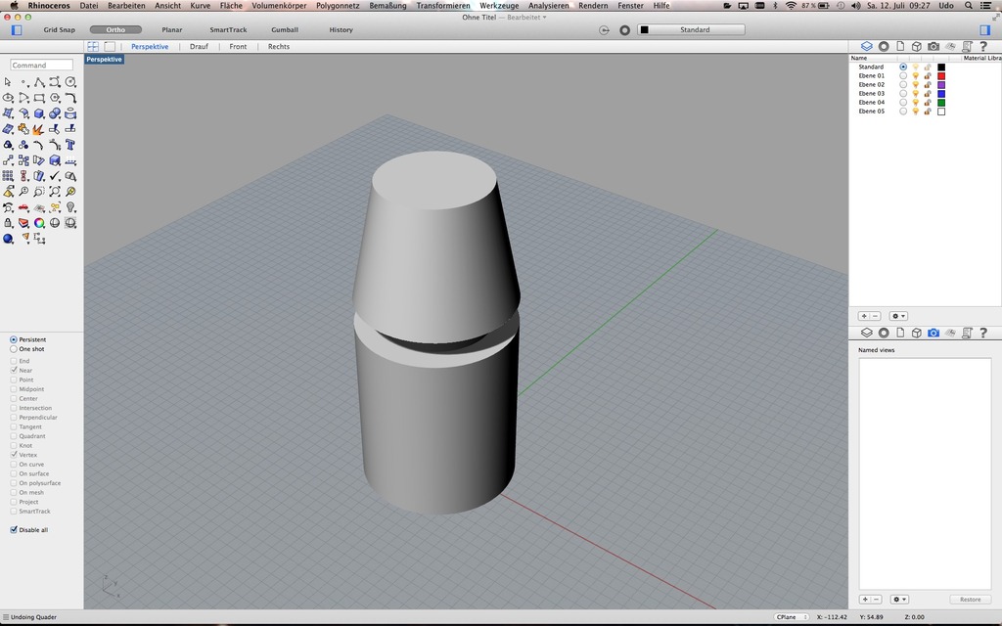Select the arrow pointer selection tool
This screenshot has width=1002, height=626.
click(8, 82)
